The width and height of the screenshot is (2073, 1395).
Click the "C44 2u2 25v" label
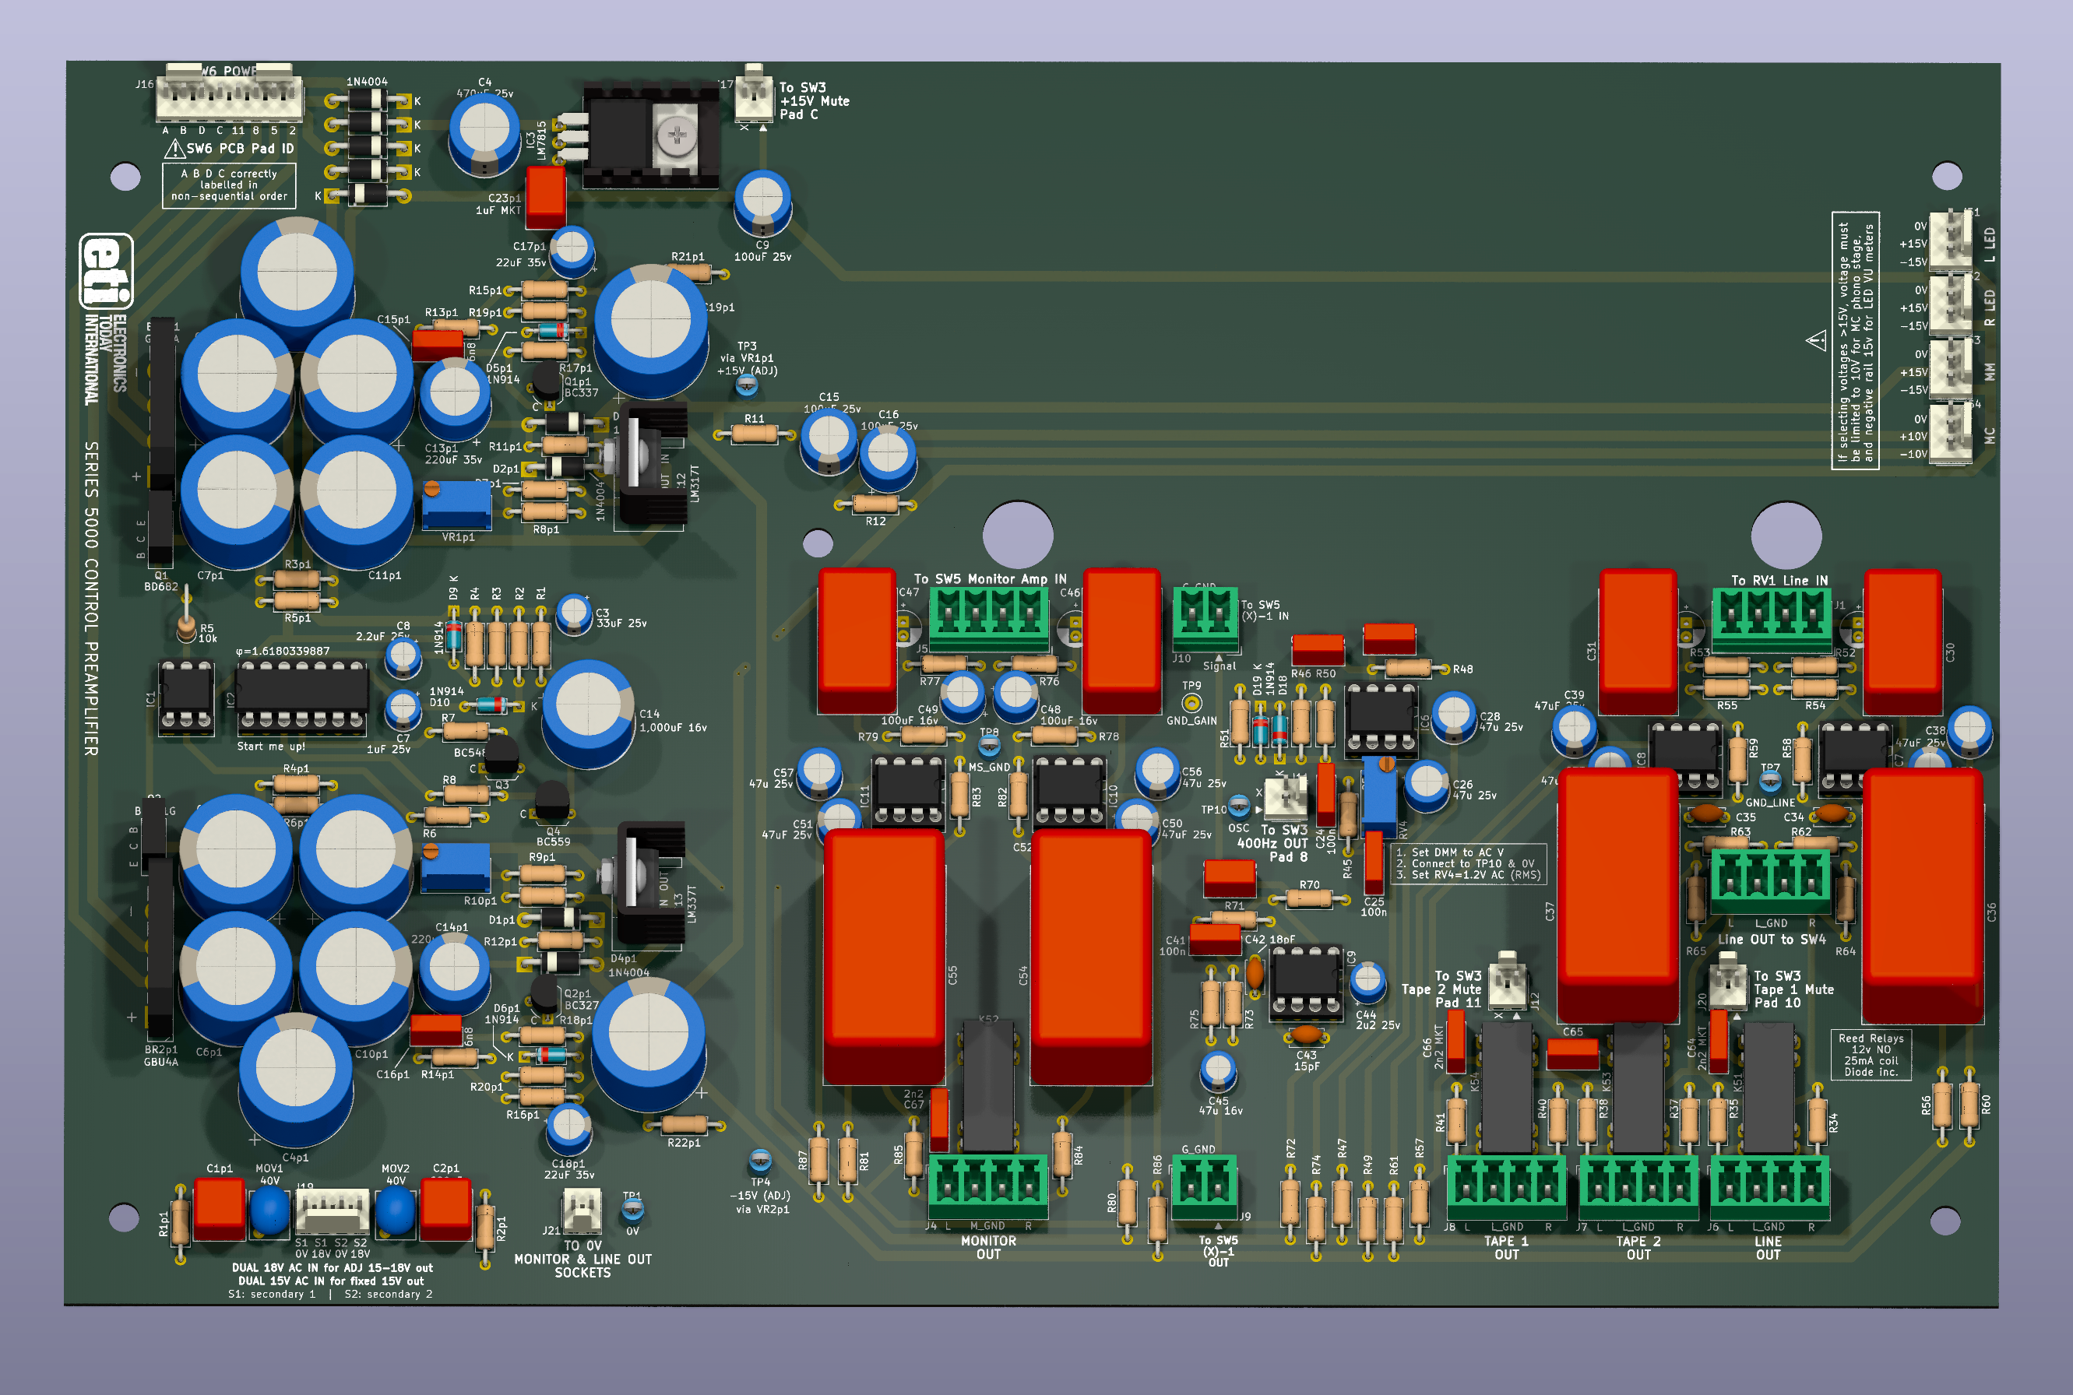1377,1021
